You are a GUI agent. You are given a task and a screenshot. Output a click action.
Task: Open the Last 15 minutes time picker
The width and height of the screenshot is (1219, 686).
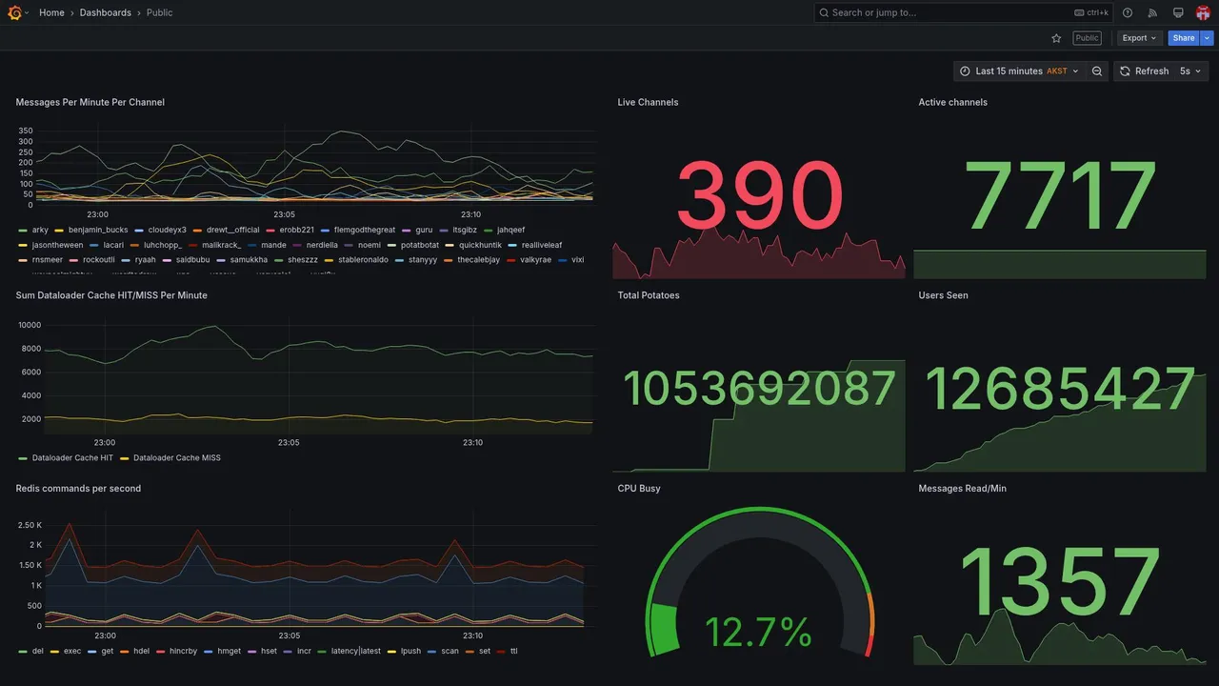[x=1019, y=71]
